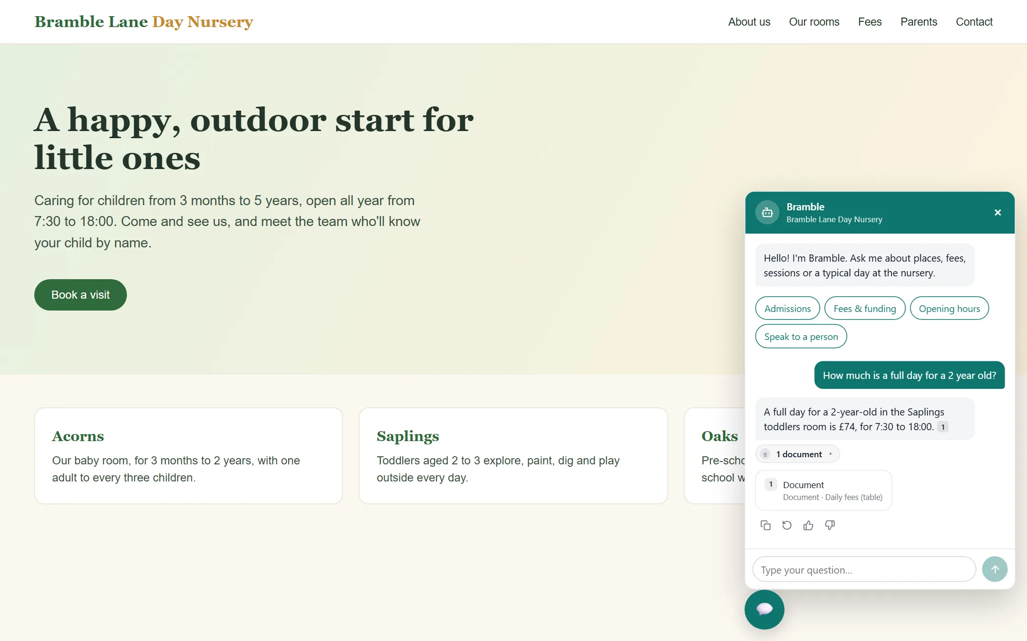Open the Parents navigation link
The width and height of the screenshot is (1027, 641).
919,22
